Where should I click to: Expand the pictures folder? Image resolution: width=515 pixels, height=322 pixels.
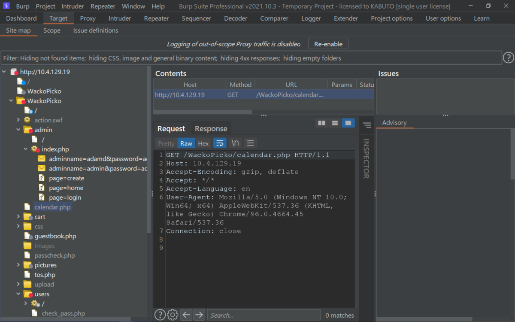pos(18,265)
